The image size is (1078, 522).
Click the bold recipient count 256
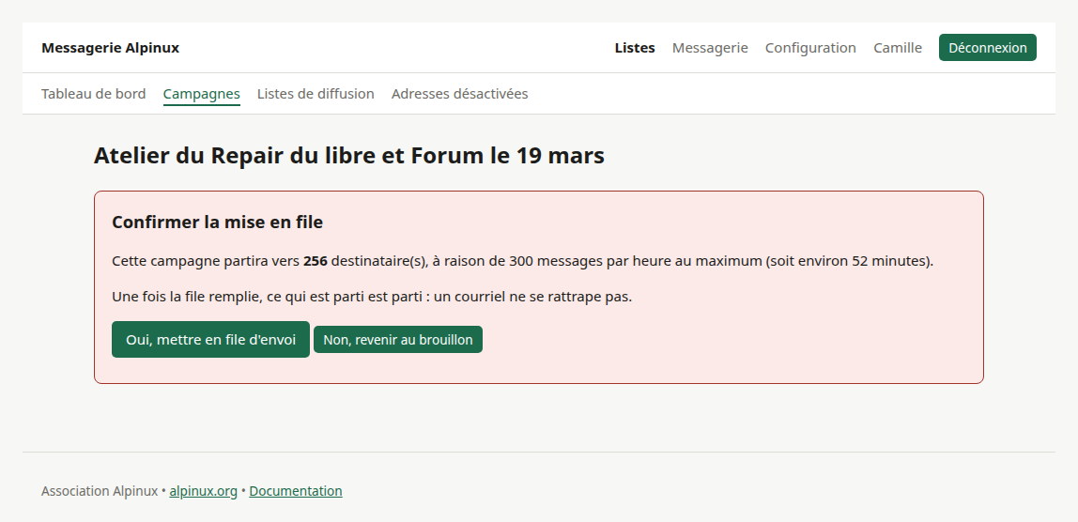pos(315,261)
